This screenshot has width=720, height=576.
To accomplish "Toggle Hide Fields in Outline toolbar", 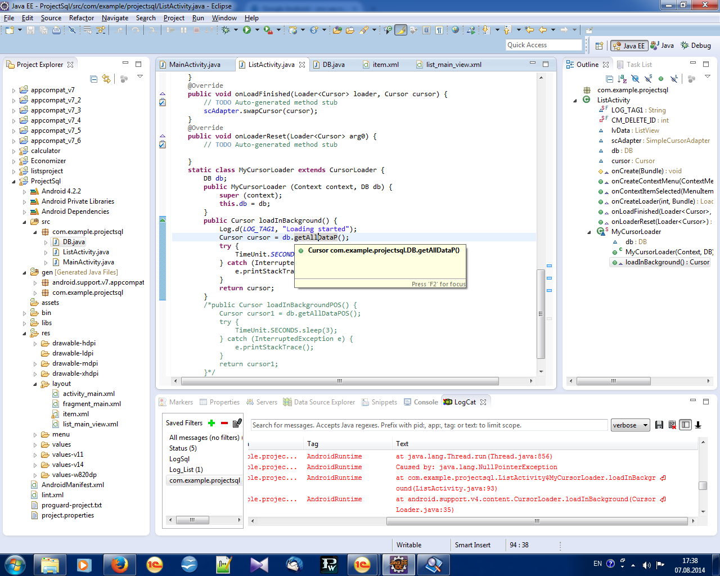I will (635, 79).
